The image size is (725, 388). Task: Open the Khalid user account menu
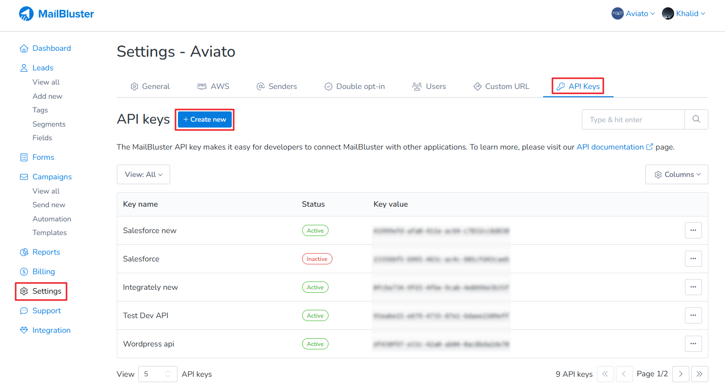pos(683,14)
